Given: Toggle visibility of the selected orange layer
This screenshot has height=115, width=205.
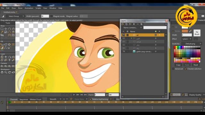Looking at the screenshot, I should 123,35.
